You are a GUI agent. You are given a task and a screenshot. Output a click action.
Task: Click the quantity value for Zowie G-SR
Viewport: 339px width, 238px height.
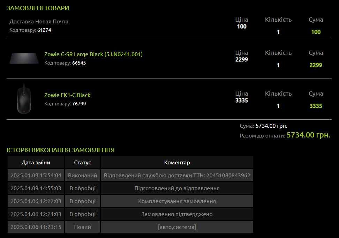click(278, 65)
